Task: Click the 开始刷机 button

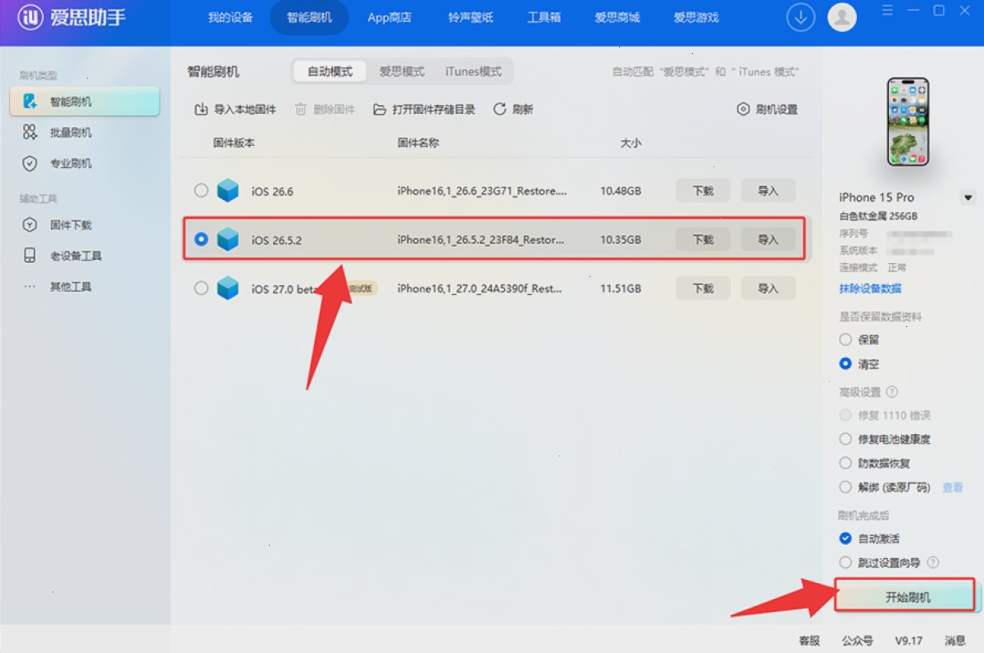Action: 908,597
